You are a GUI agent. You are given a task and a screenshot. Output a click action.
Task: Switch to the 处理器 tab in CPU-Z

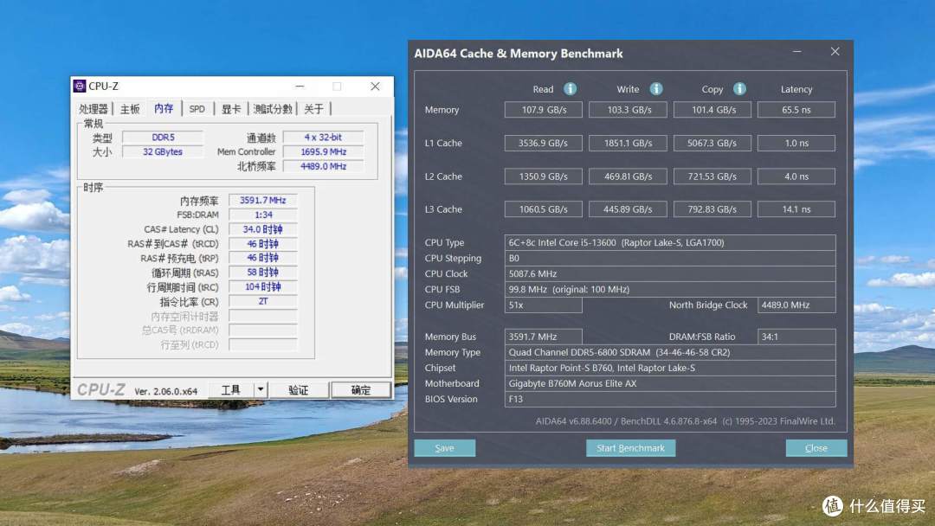93,109
